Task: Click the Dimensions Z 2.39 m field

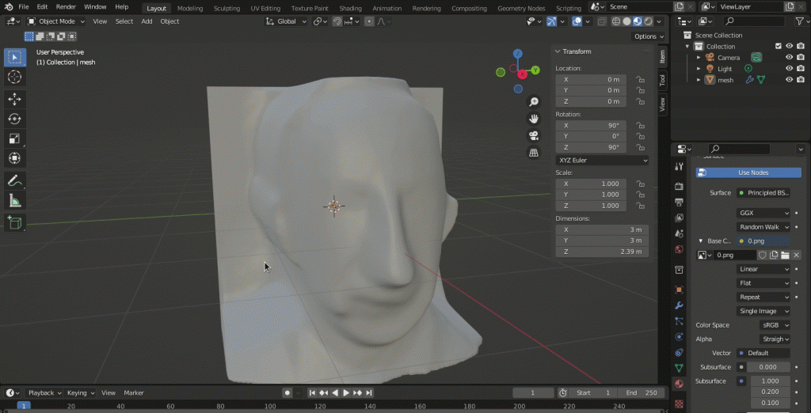Action: coord(602,252)
